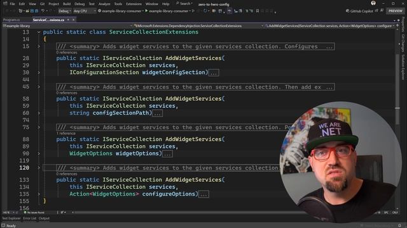Open the example-library project scope dropdown
This screenshot has width=407, height=228.
tap(67, 26)
